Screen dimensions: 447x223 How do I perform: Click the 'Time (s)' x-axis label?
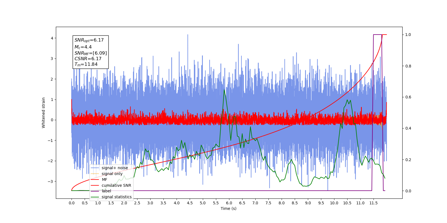click(x=229, y=209)
